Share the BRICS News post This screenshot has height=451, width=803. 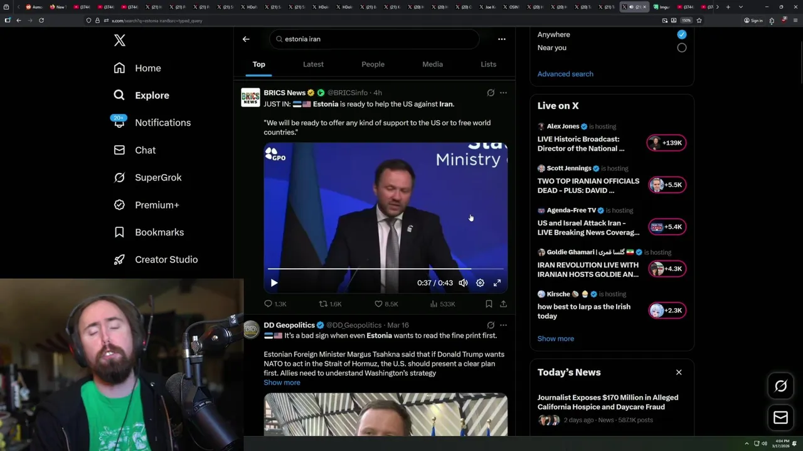coord(503,304)
